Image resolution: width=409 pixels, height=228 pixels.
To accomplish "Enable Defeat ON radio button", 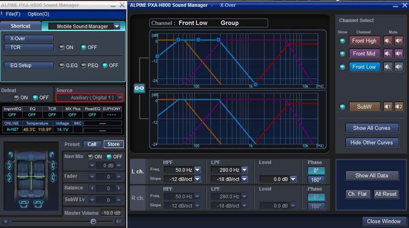I will [x=16, y=97].
